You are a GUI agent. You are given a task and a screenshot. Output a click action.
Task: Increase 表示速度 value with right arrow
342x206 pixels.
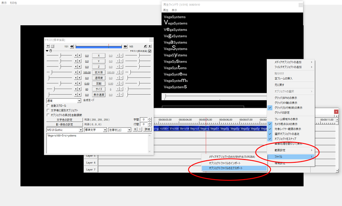(x=79, y=95)
